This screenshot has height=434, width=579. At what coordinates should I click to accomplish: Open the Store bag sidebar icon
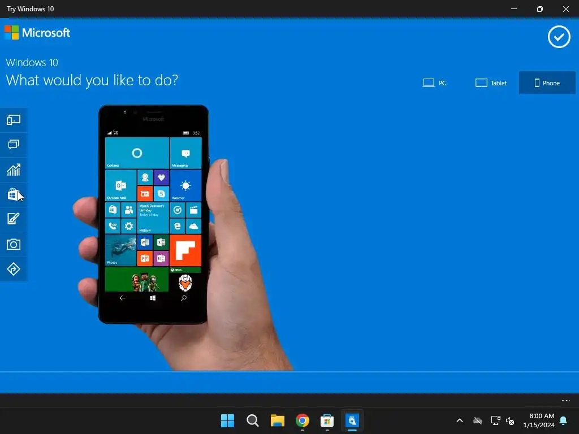coord(14,194)
